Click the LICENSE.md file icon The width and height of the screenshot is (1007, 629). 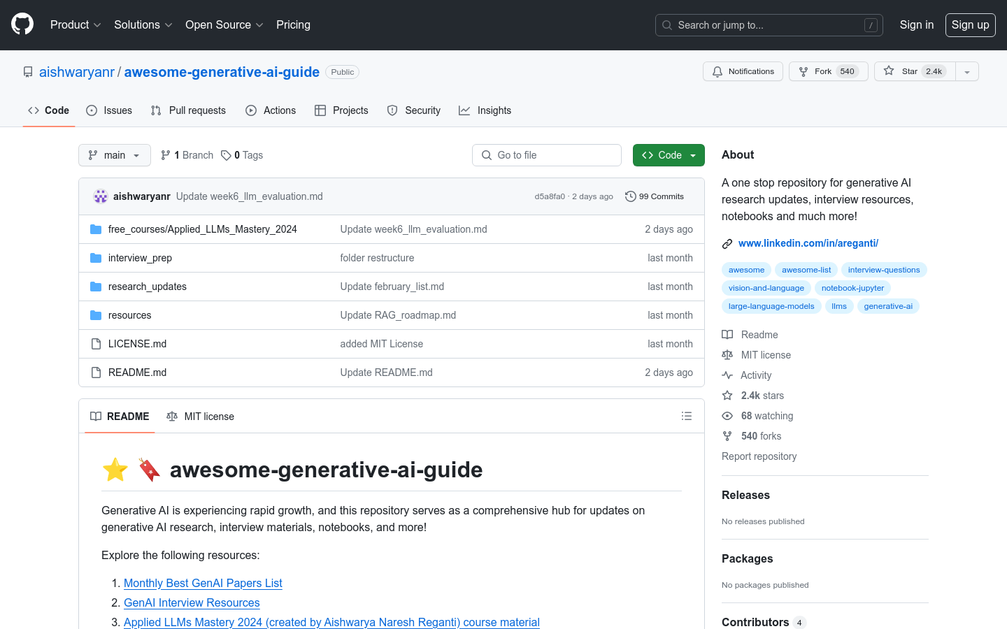pos(95,343)
